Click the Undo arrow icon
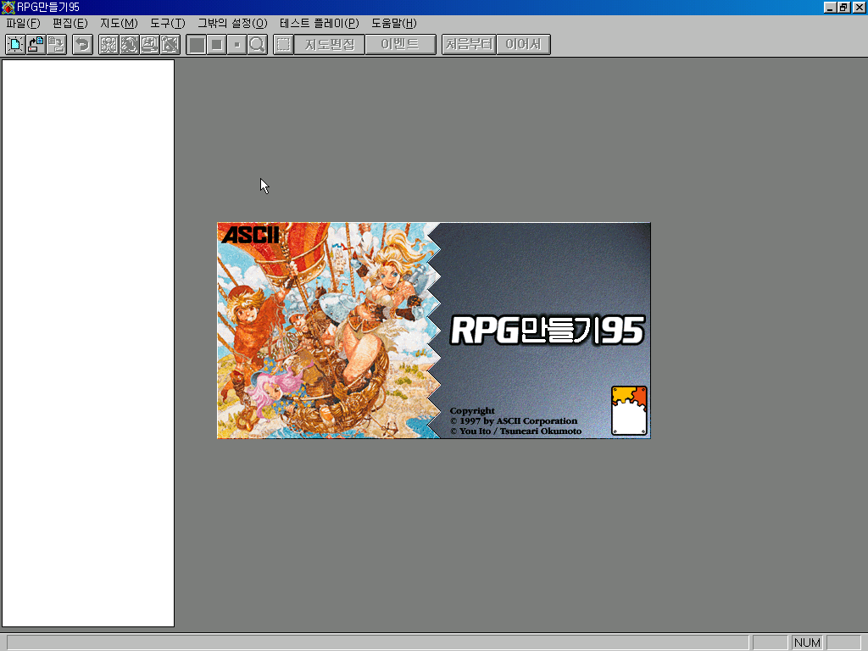The height and width of the screenshot is (651, 868). [83, 44]
